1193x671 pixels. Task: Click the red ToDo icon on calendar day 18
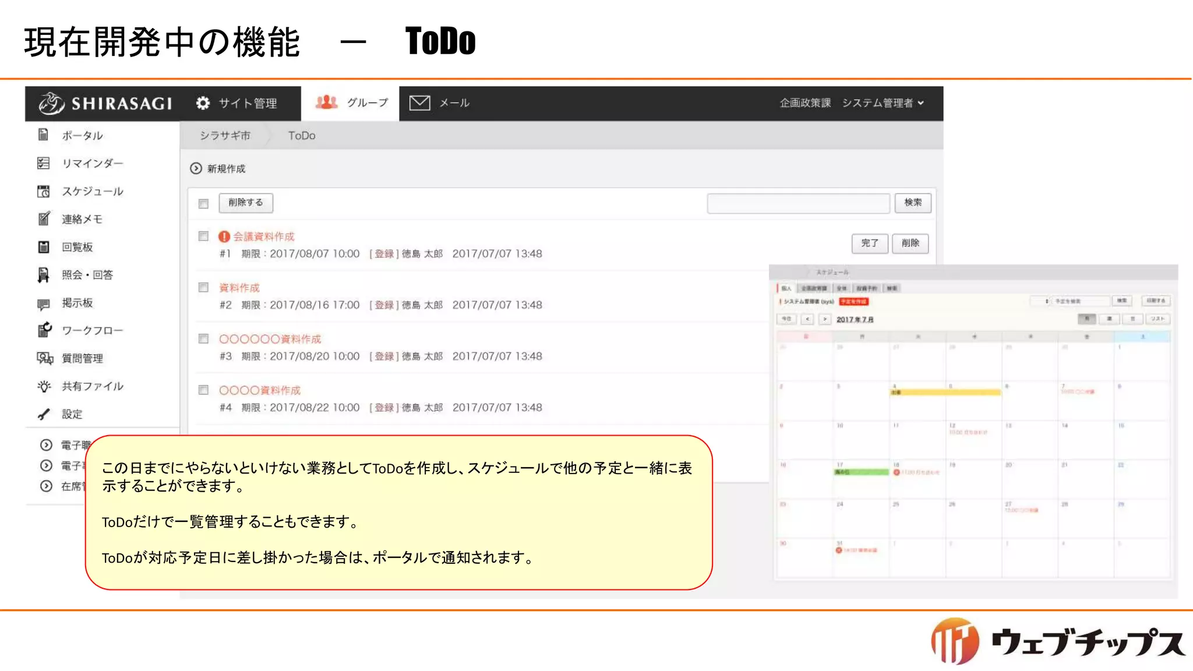click(896, 472)
